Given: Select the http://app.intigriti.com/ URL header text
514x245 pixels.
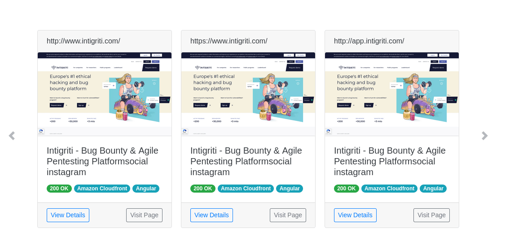Looking at the screenshot, I should pos(369,41).
